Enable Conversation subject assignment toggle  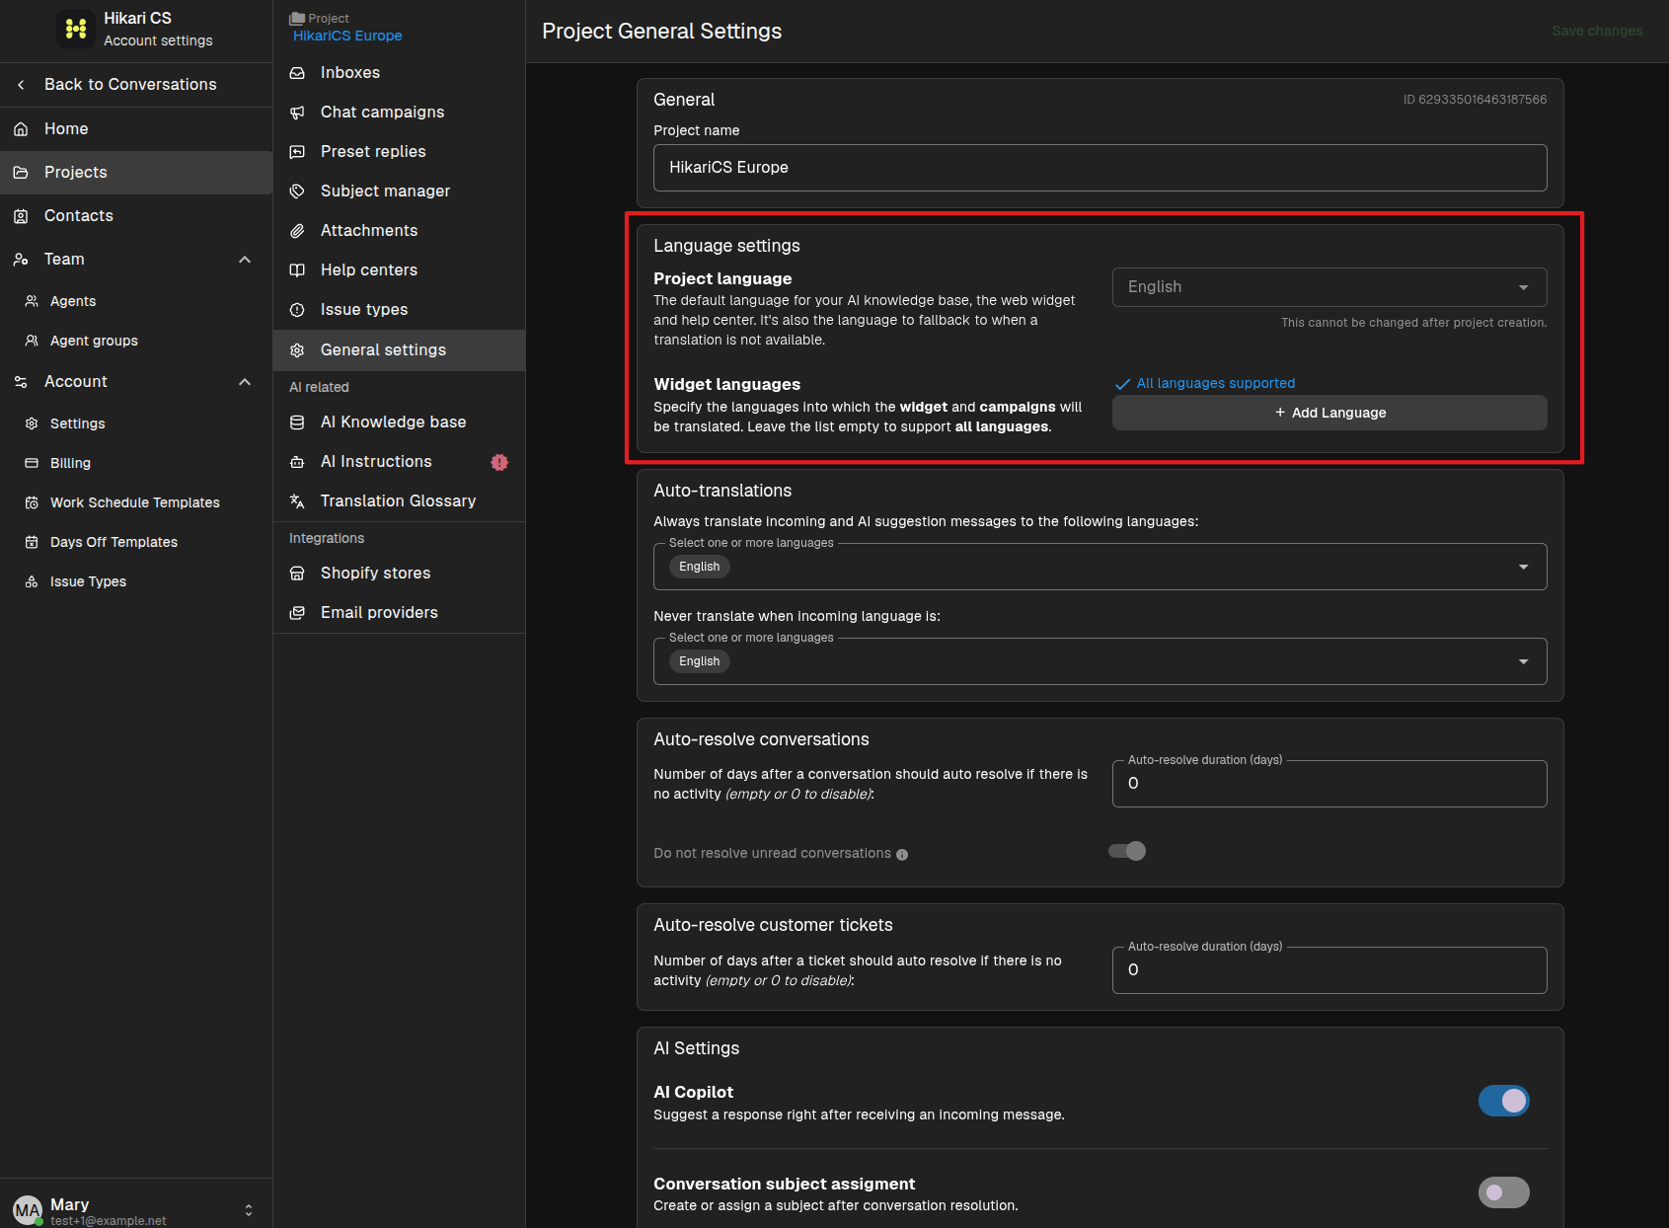[1504, 1192]
